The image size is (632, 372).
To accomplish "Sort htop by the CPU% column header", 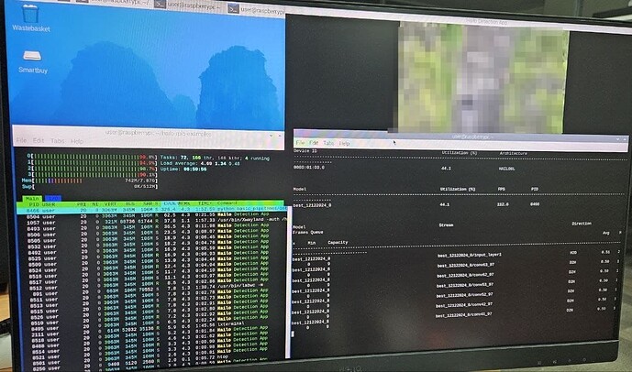I will click(x=170, y=202).
